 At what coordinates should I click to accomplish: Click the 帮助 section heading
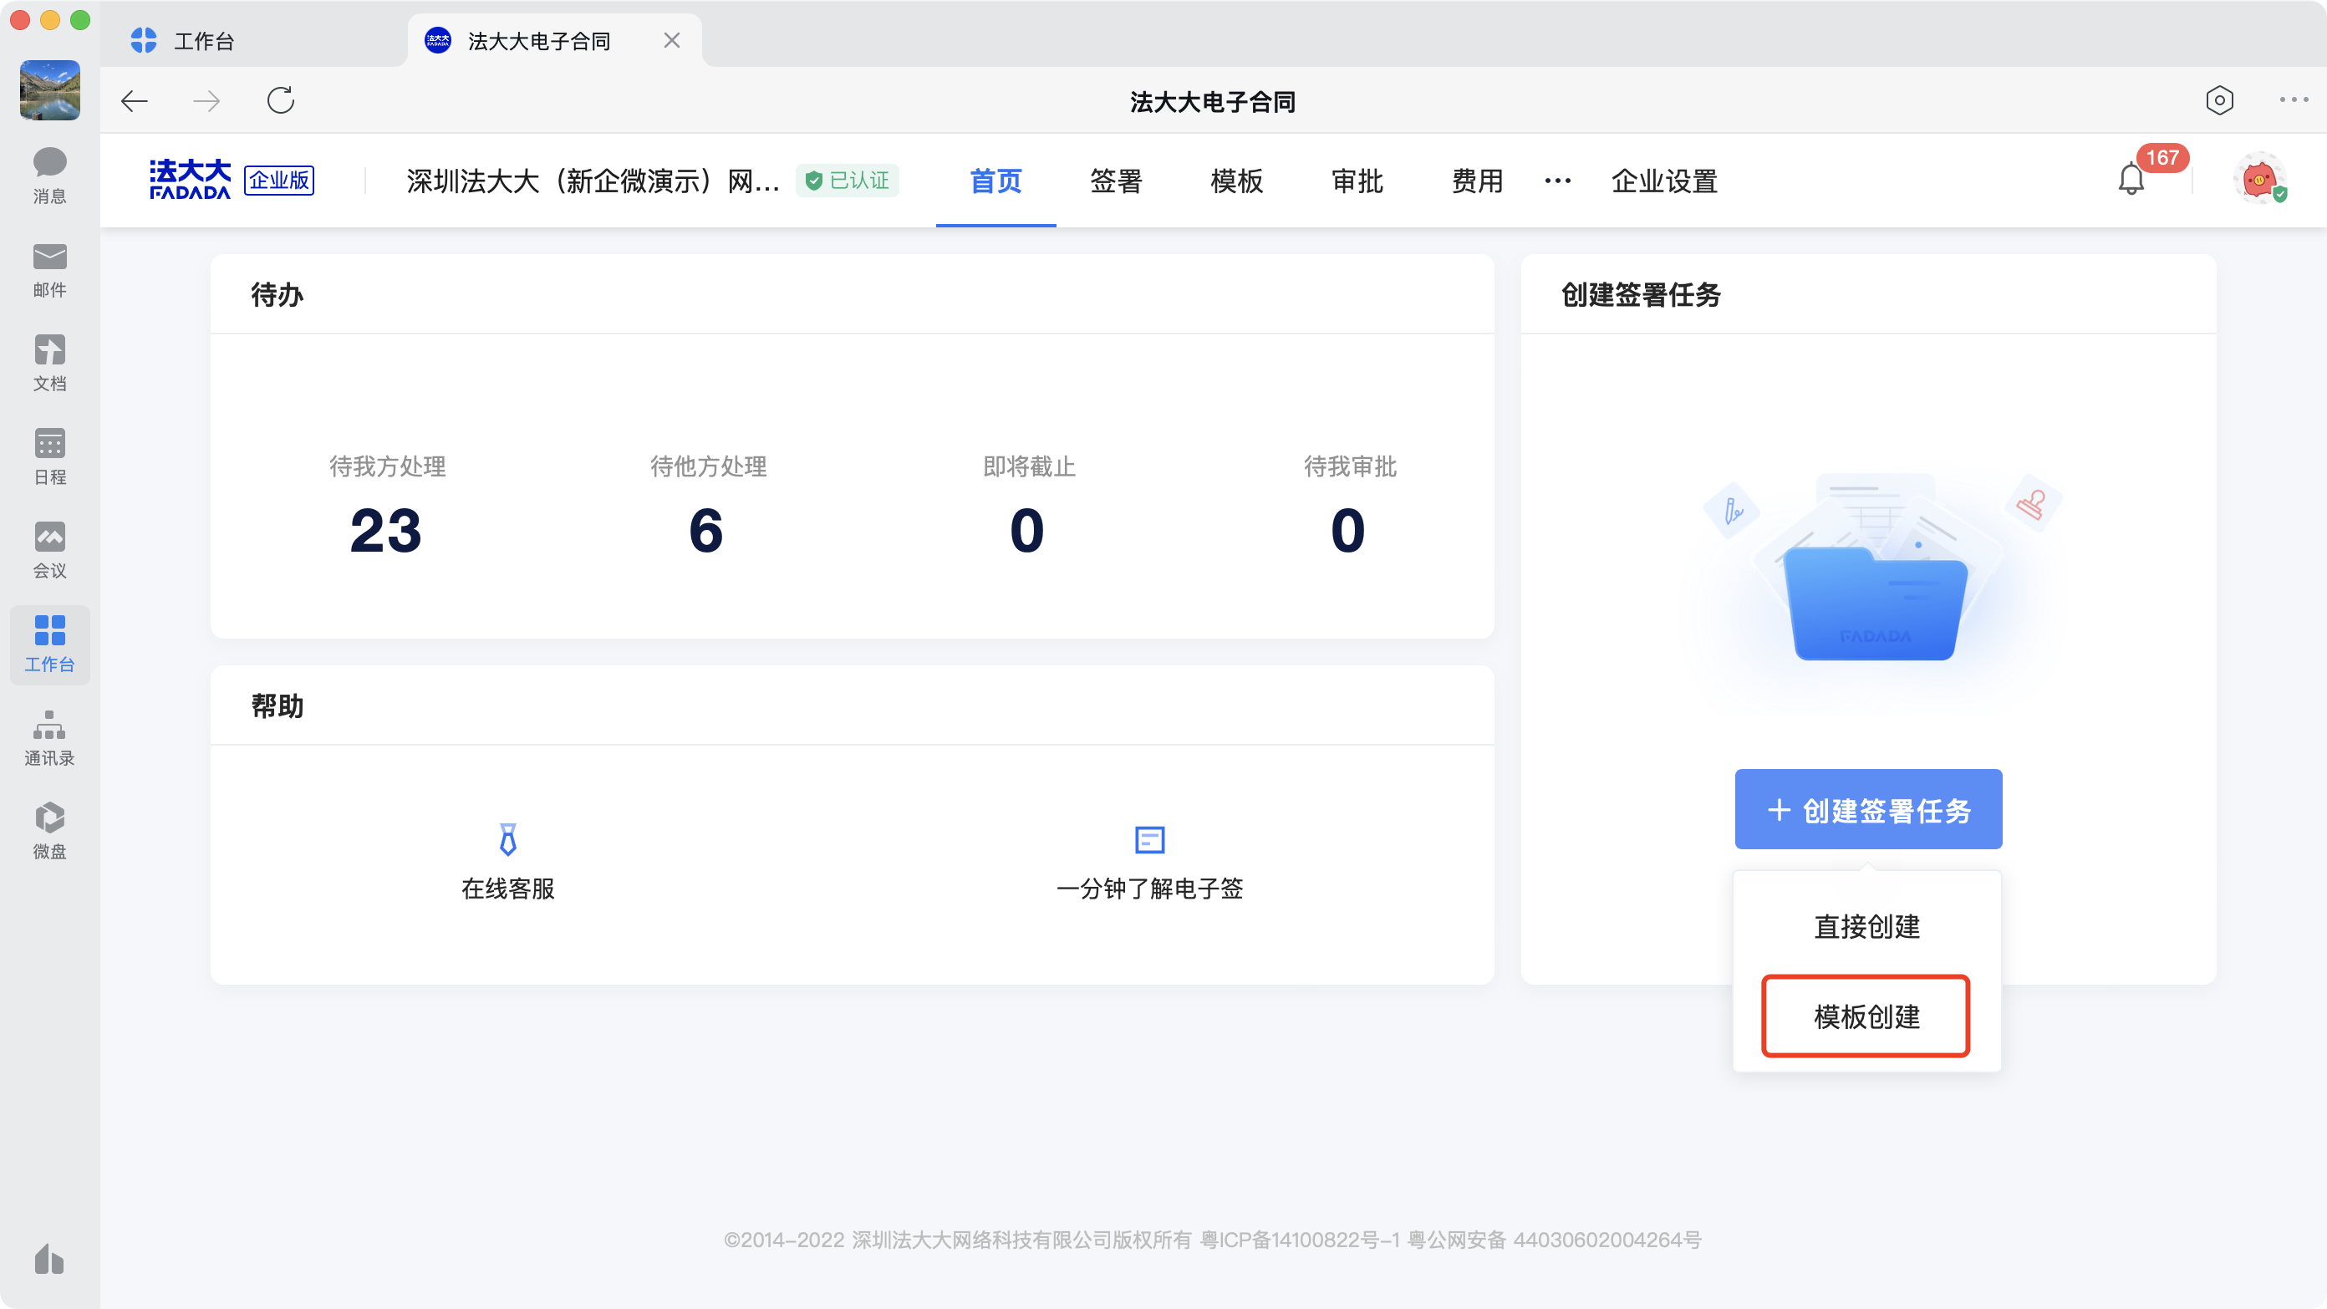tap(277, 705)
